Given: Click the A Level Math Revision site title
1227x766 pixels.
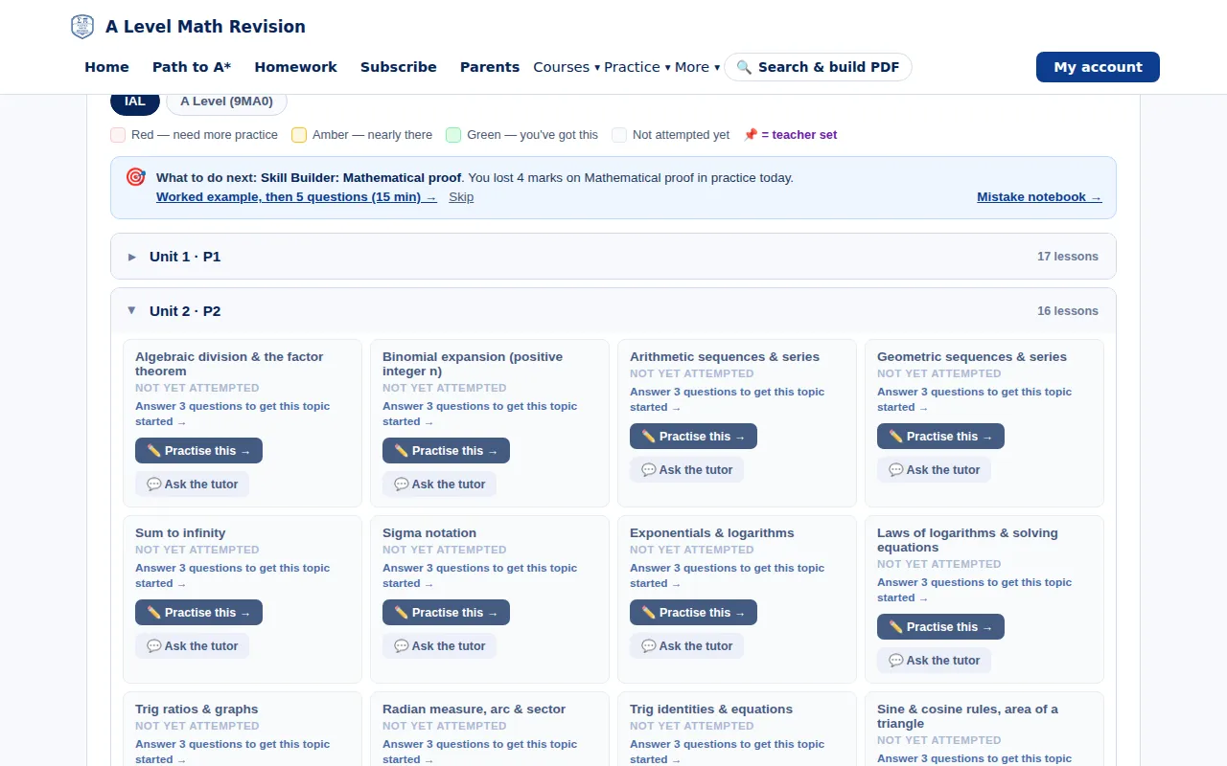Looking at the screenshot, I should click(205, 27).
